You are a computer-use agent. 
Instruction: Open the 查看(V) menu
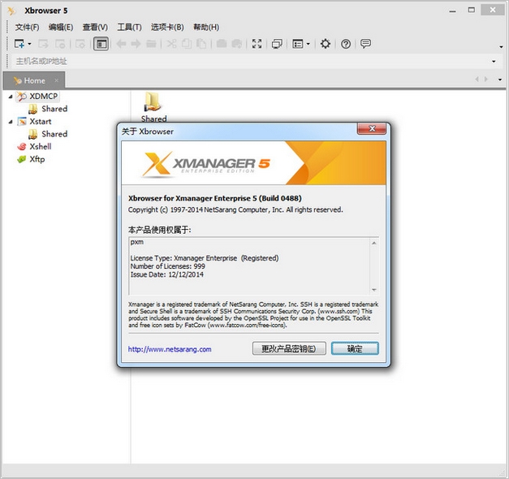tap(95, 27)
